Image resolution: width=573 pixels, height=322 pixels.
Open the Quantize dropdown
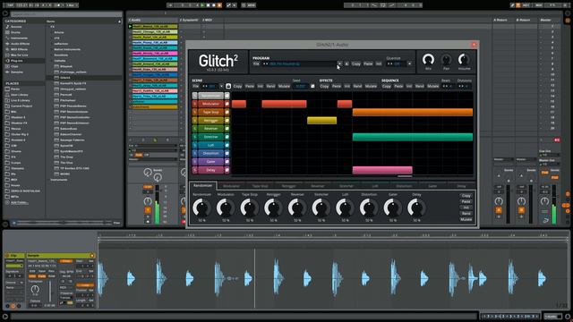click(409, 64)
